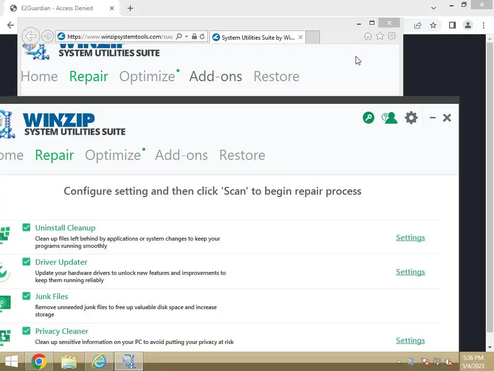This screenshot has width=494, height=371.
Task: Open Internet Explorer from the taskbar
Action: pos(98,361)
